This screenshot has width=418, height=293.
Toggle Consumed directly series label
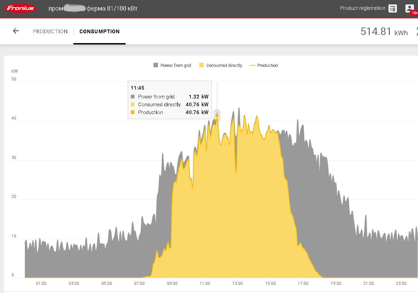(224, 65)
